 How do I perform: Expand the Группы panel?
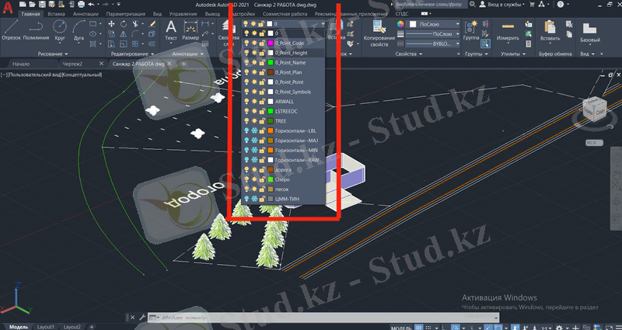tap(476, 54)
